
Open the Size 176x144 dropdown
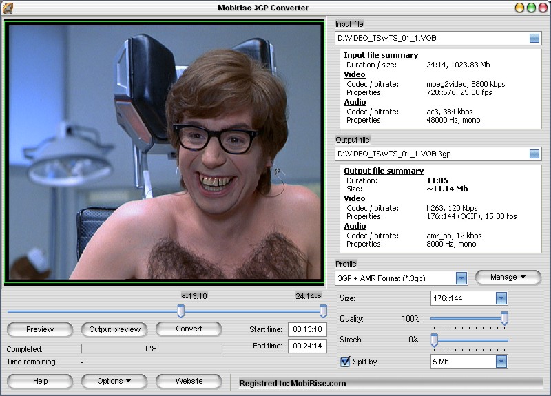click(x=501, y=298)
